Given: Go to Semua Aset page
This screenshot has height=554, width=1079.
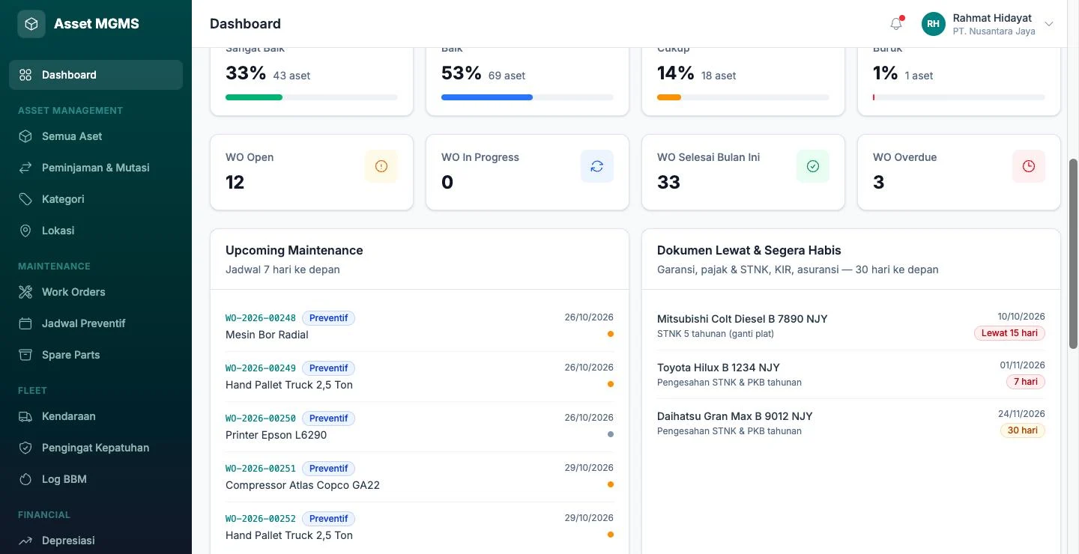Looking at the screenshot, I should 96,136.
